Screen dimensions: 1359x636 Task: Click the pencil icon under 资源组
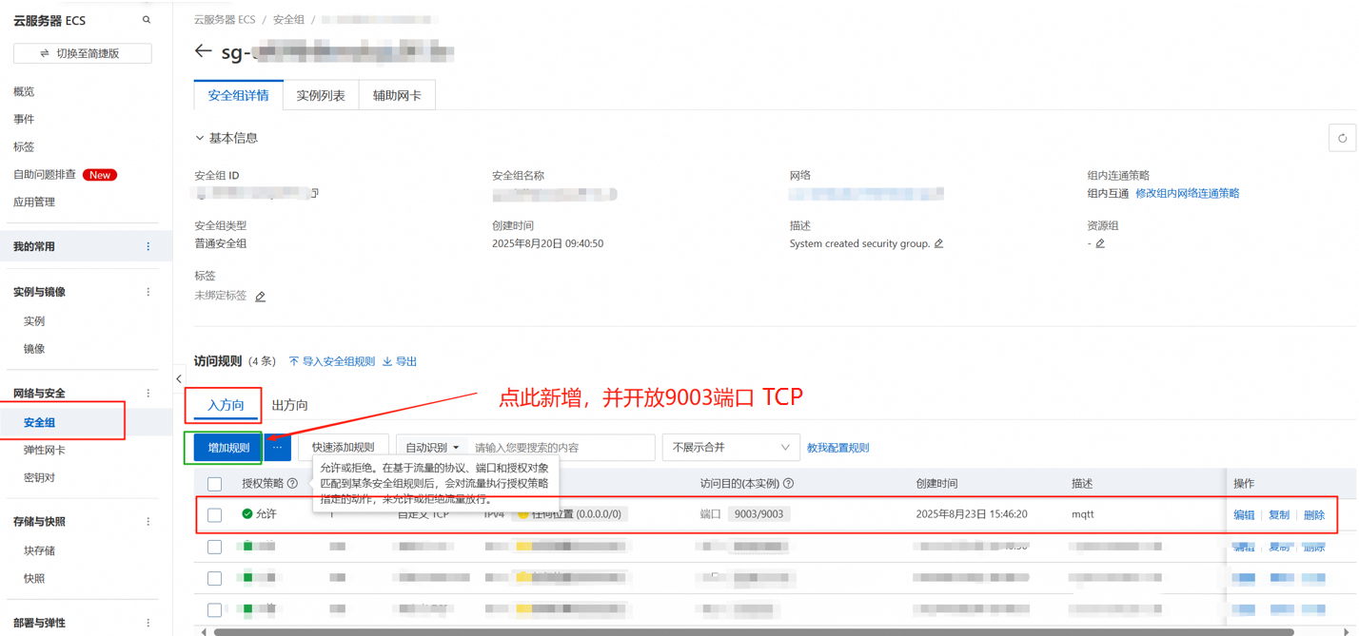point(1100,244)
